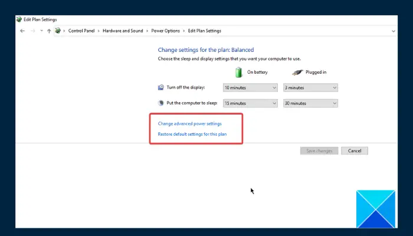Open Control Panel breadcrumb
Image resolution: width=413 pixels, height=236 pixels.
coord(81,31)
